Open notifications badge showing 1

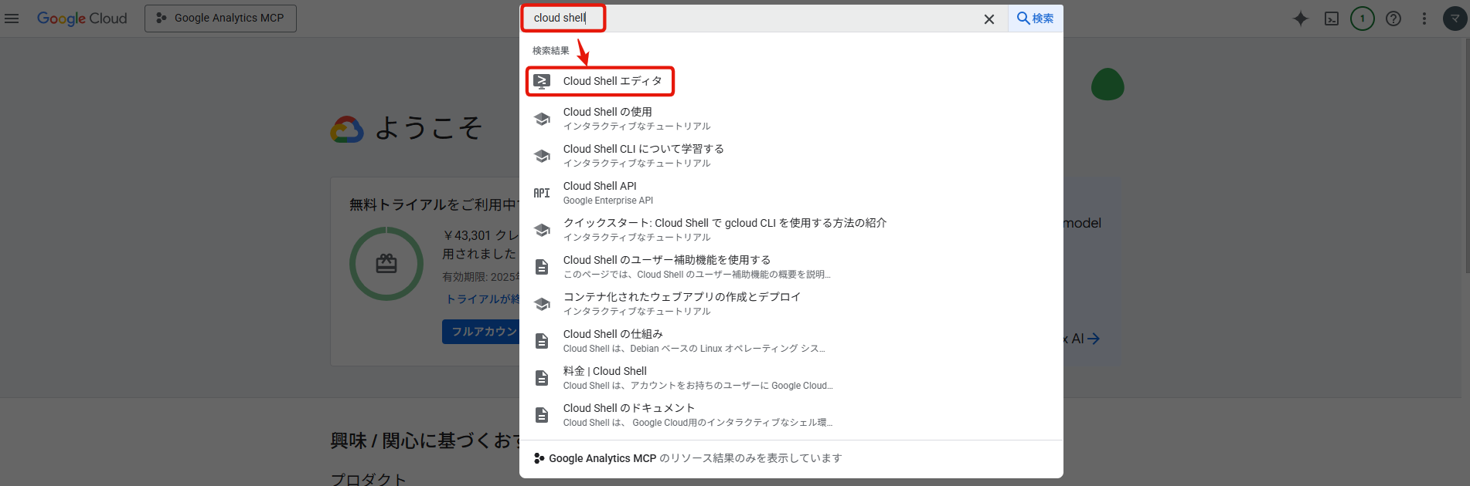point(1363,19)
